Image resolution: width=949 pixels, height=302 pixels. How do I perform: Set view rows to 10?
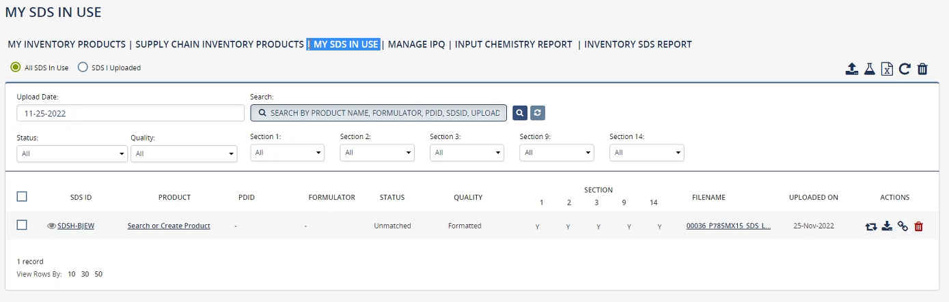pos(72,274)
